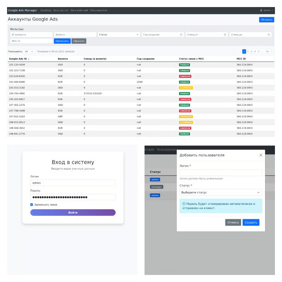Click the Отмена button
The height and width of the screenshot is (282, 282).
tap(233, 222)
